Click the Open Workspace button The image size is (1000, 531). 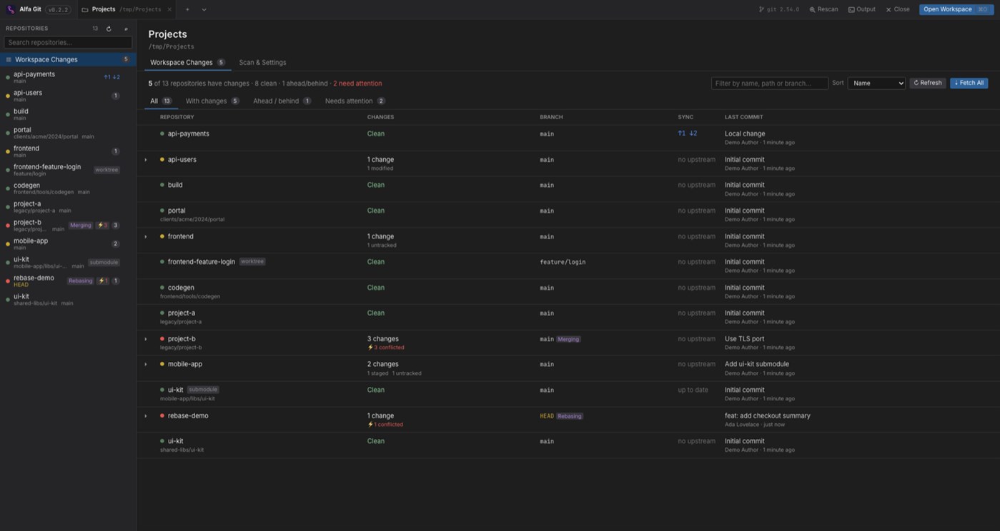[956, 9]
